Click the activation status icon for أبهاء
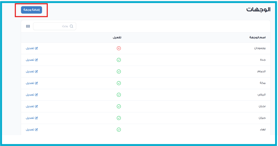 click(119, 130)
